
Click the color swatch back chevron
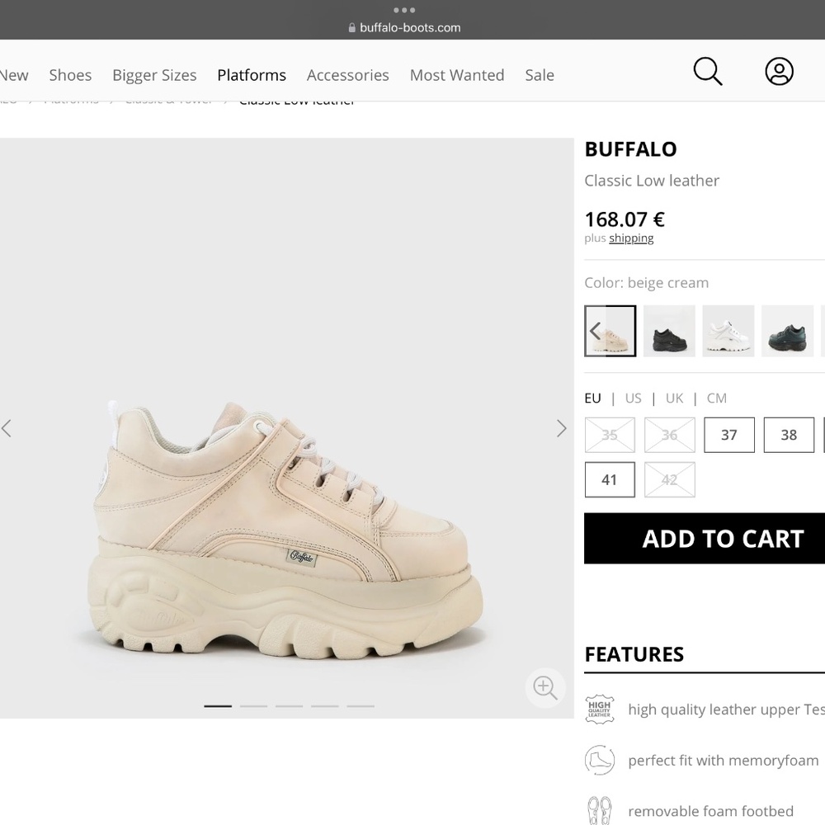pos(595,331)
